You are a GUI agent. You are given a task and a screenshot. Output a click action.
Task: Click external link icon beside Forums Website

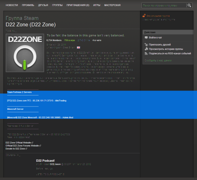(40, 145)
